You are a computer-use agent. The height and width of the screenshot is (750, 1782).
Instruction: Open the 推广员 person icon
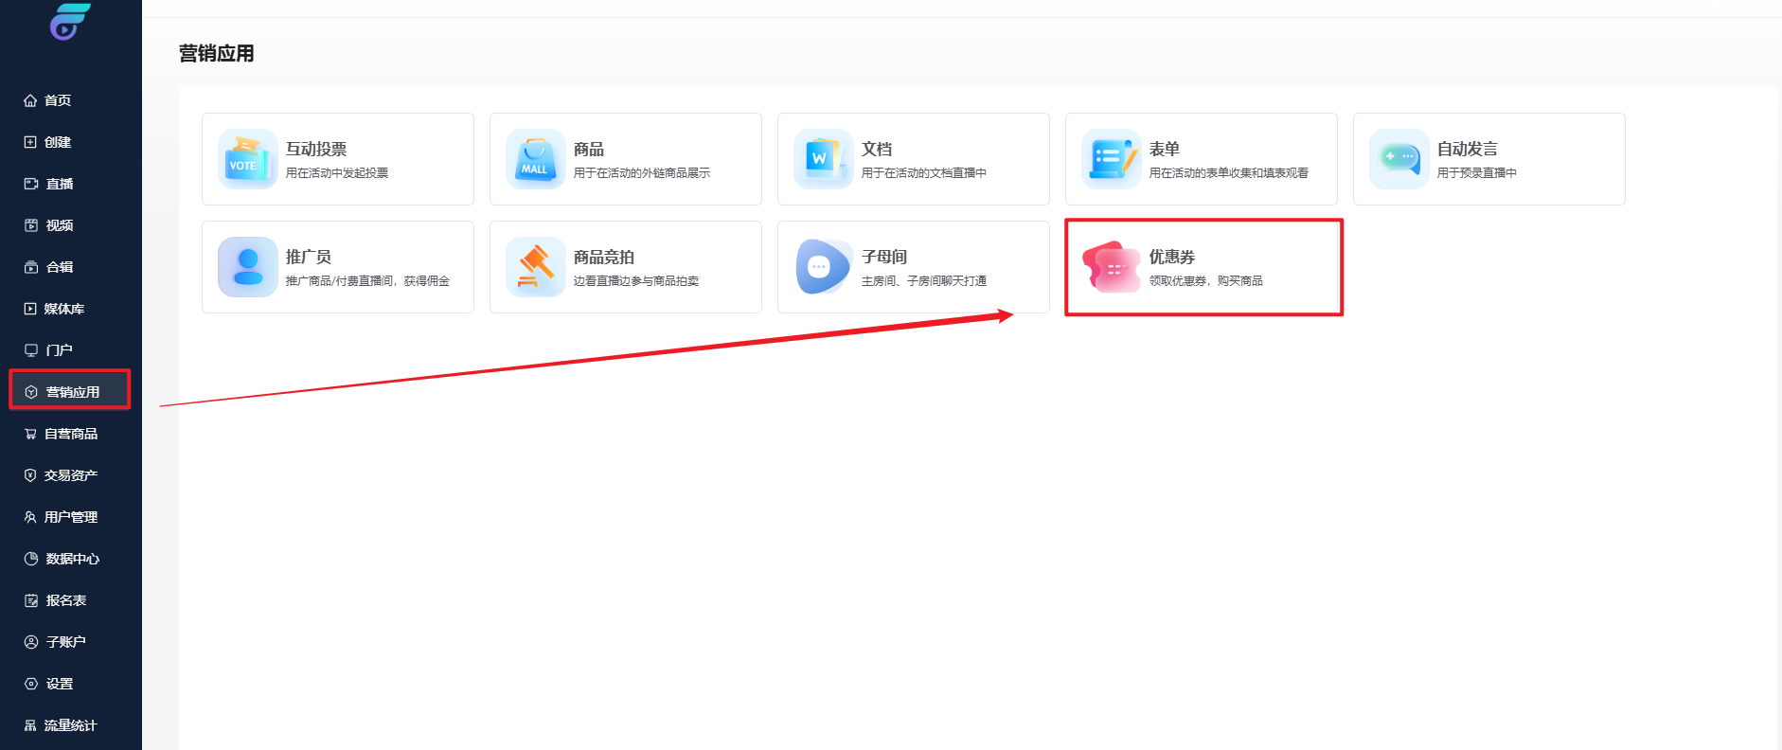click(247, 267)
